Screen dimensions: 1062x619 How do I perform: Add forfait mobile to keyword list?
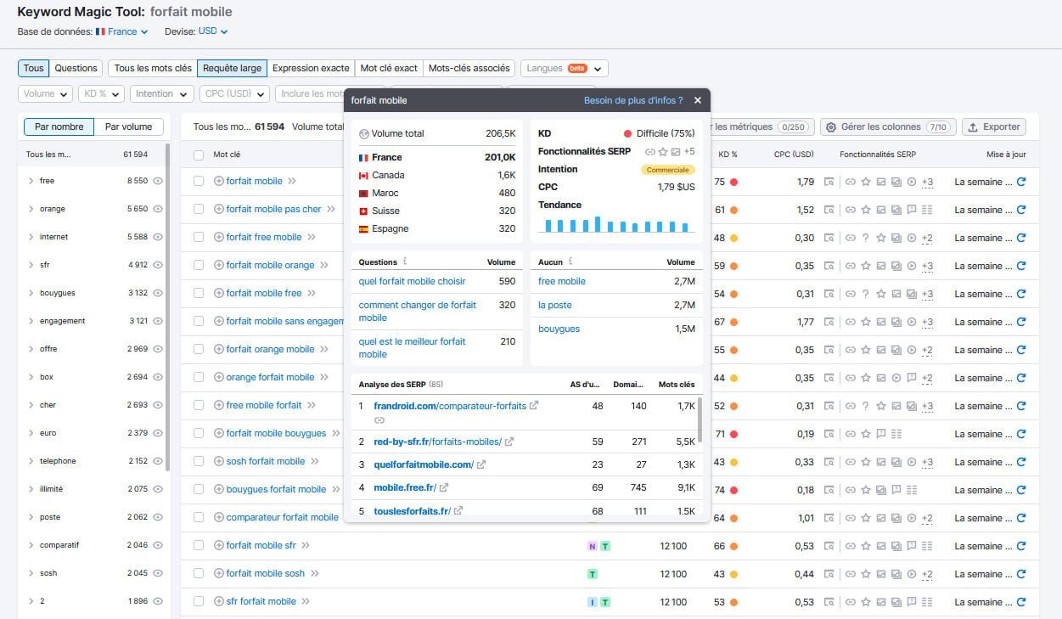[219, 181]
